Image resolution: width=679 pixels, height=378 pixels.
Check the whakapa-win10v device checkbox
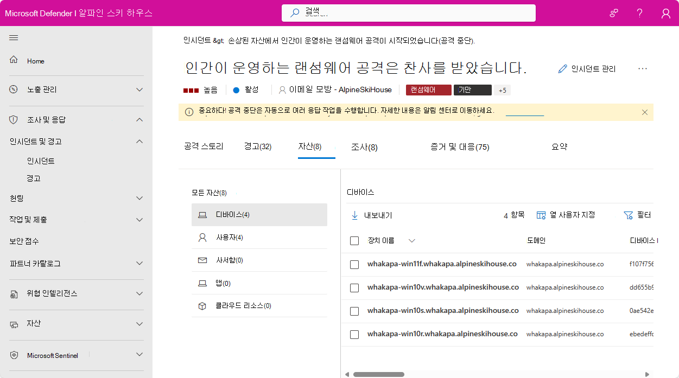(x=354, y=288)
